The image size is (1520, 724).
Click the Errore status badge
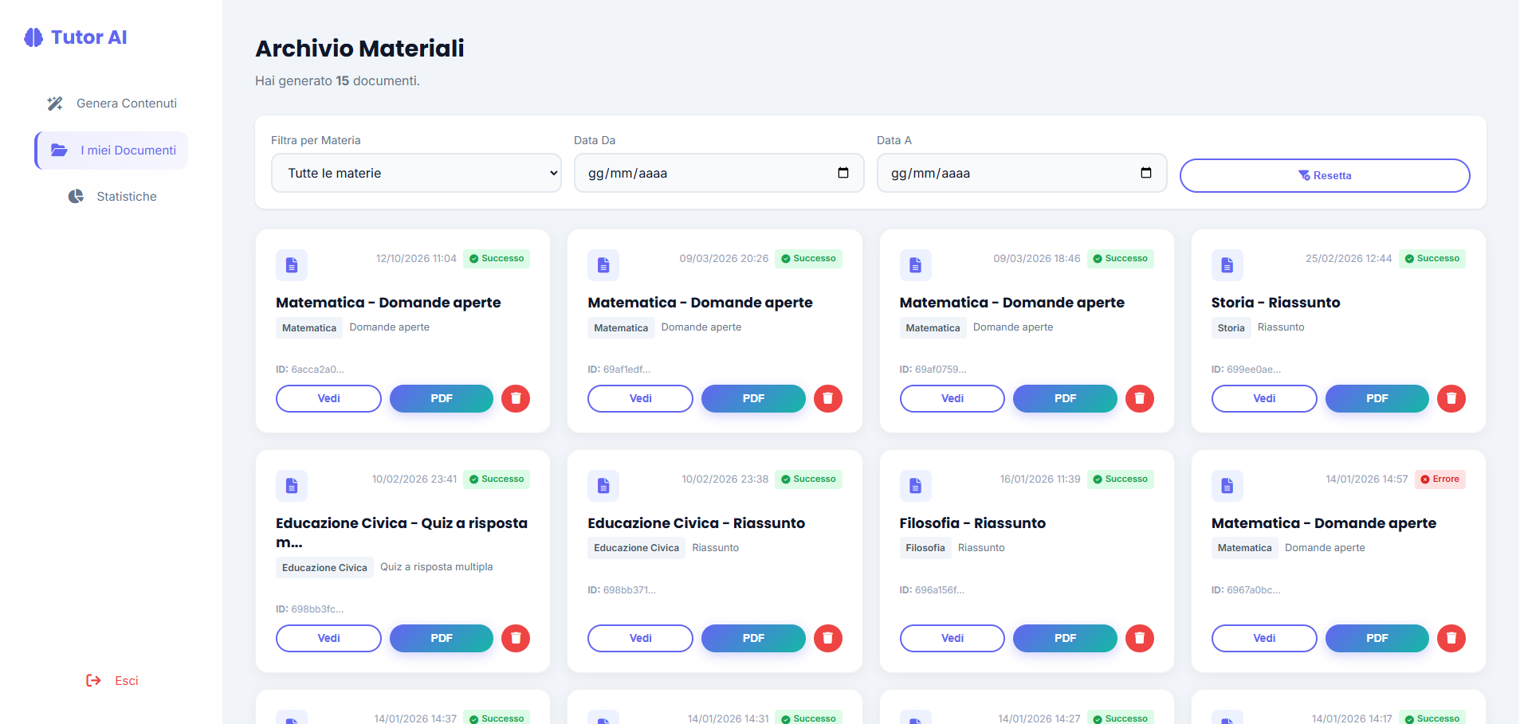pos(1440,479)
